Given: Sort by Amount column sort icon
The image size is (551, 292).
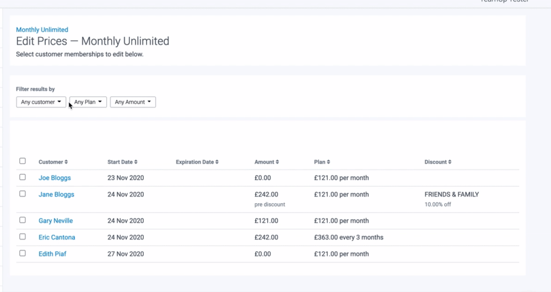Looking at the screenshot, I should 277,162.
